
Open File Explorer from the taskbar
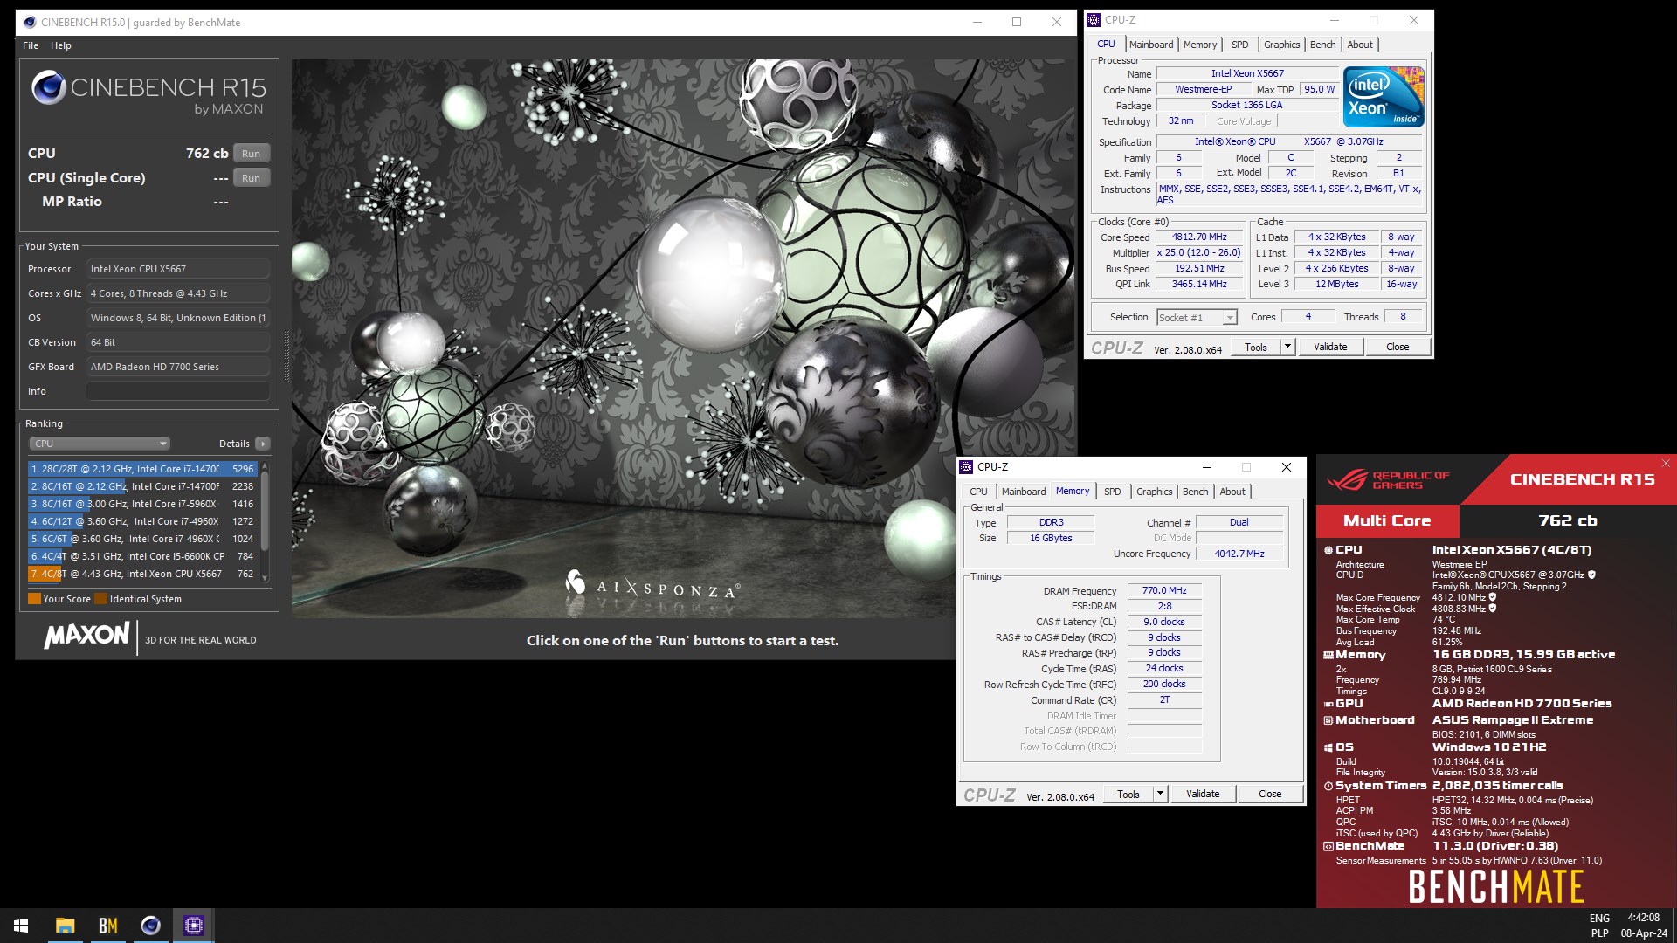coord(65,926)
